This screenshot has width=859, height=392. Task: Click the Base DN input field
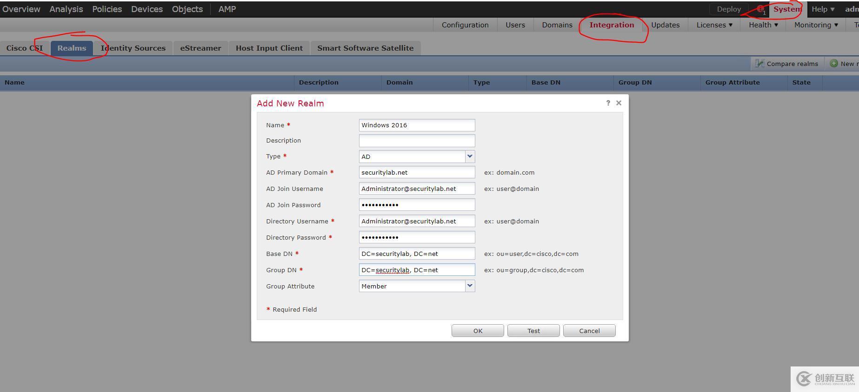click(x=417, y=254)
